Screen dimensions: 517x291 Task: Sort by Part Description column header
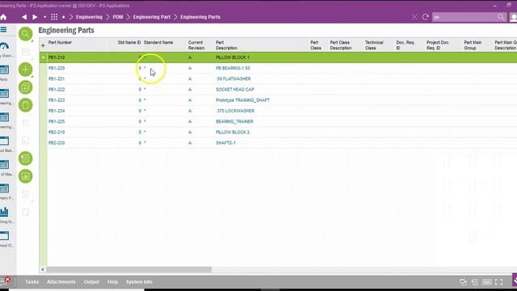226,45
